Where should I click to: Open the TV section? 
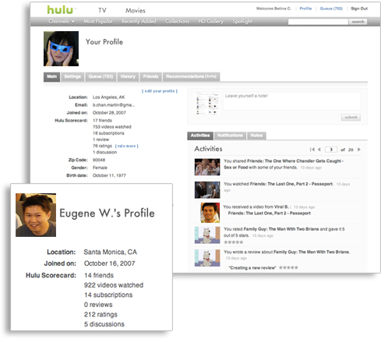tap(102, 10)
